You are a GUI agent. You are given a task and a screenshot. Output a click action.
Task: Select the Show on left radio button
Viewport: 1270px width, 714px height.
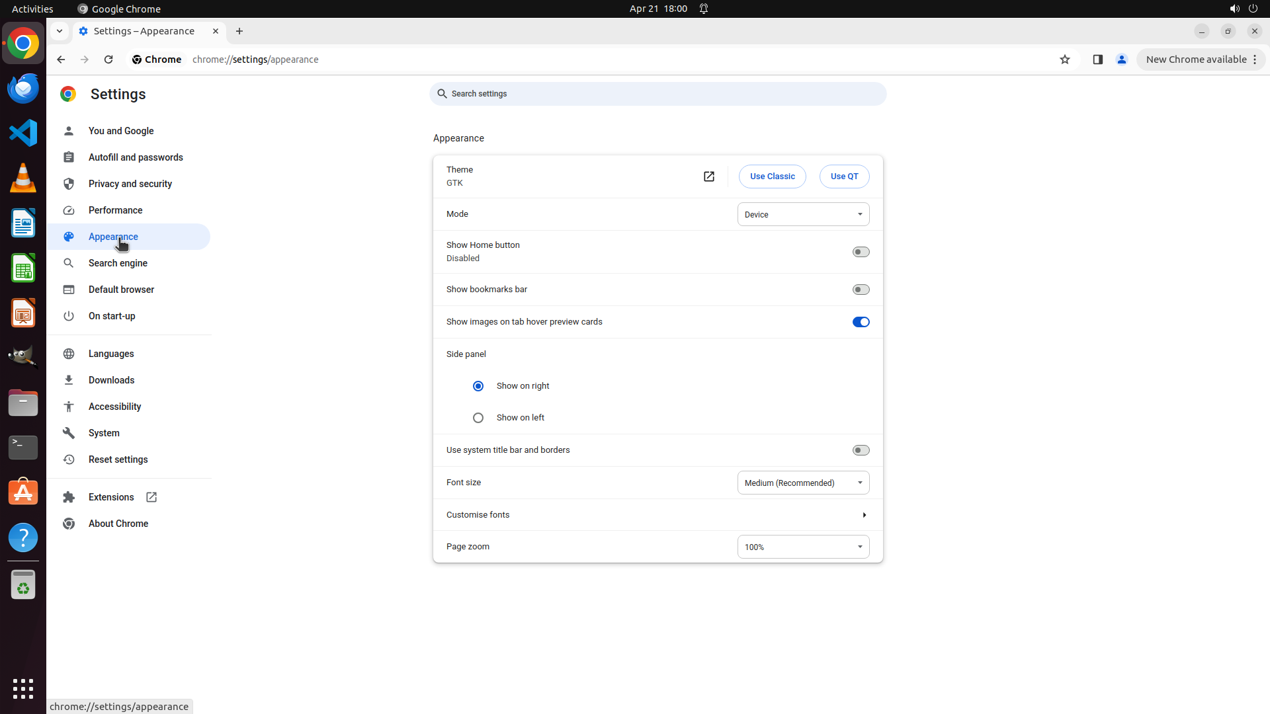(x=478, y=418)
